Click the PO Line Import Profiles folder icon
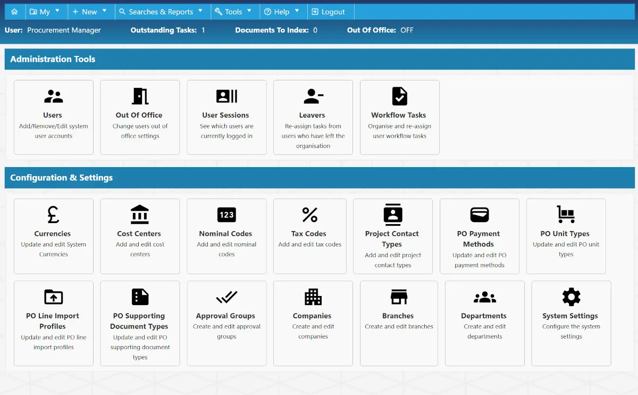The width and height of the screenshot is (638, 395). click(53, 297)
